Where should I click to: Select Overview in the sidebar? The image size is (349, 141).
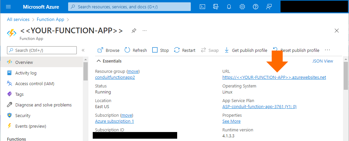[42, 63]
